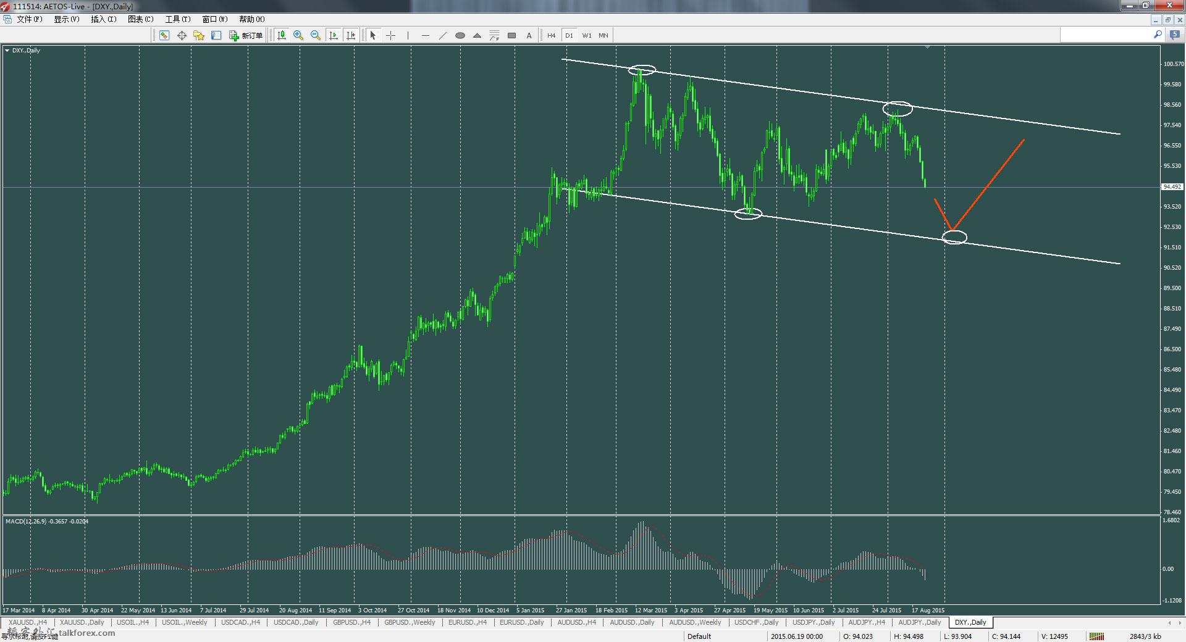This screenshot has height=642, width=1186.
Task: Select the triangle shape tool
Action: pyautogui.click(x=477, y=35)
